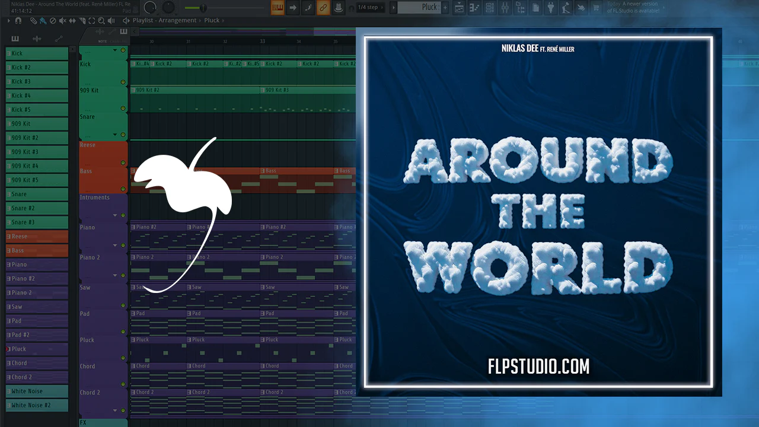This screenshot has height=427, width=759.
Task: Select the paint brush tool
Action: [x=43, y=20]
